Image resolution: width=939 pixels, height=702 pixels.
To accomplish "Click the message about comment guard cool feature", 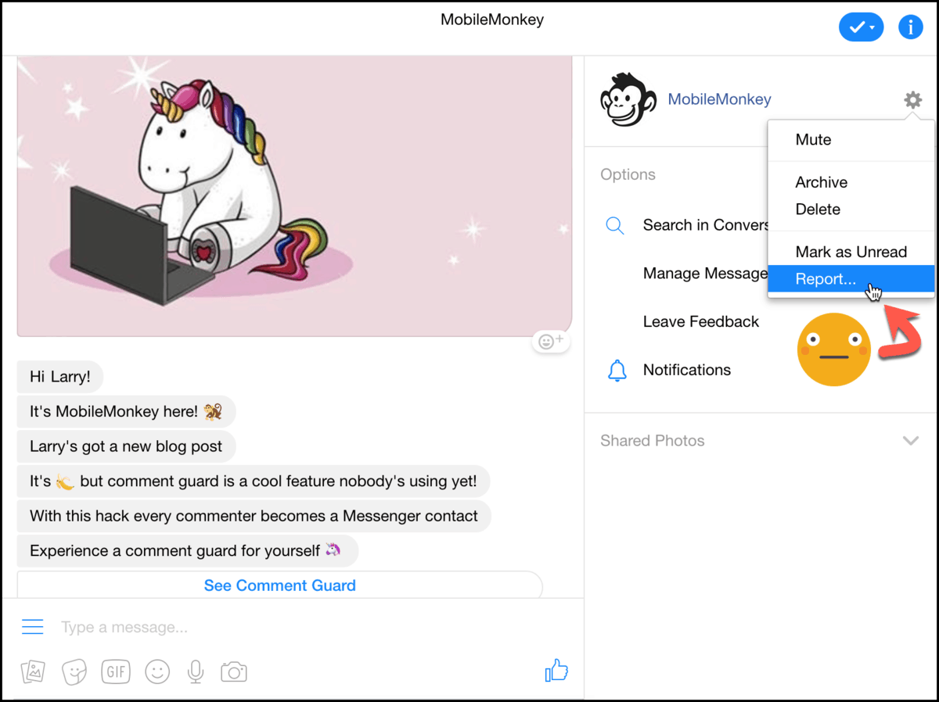I will 254,482.
